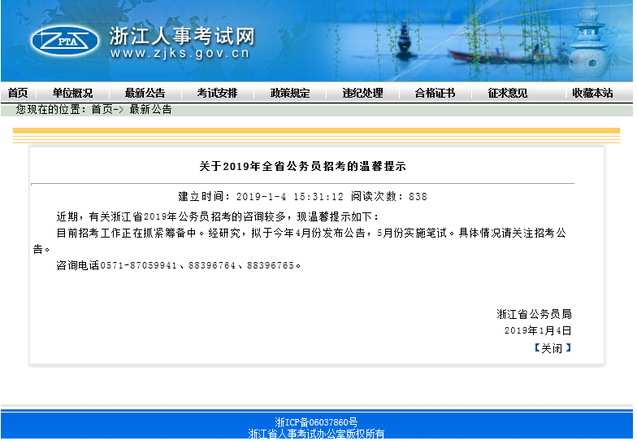Click the 浙江人事考试网 site title
Viewport: 637px width, 441px height.
181,37
